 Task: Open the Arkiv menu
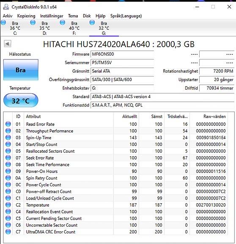tap(8, 16)
